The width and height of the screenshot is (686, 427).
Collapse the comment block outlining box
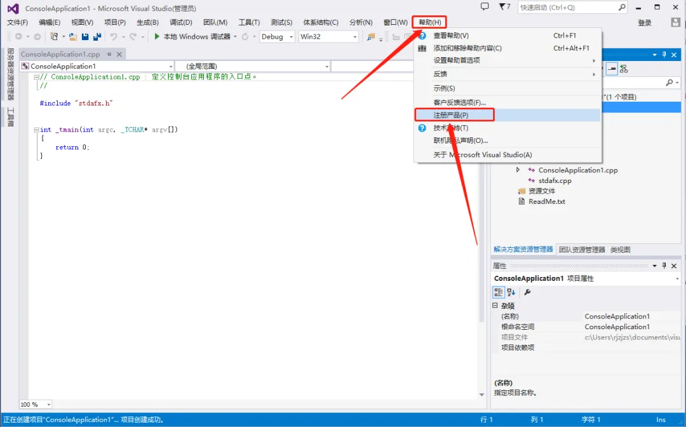tap(36, 77)
